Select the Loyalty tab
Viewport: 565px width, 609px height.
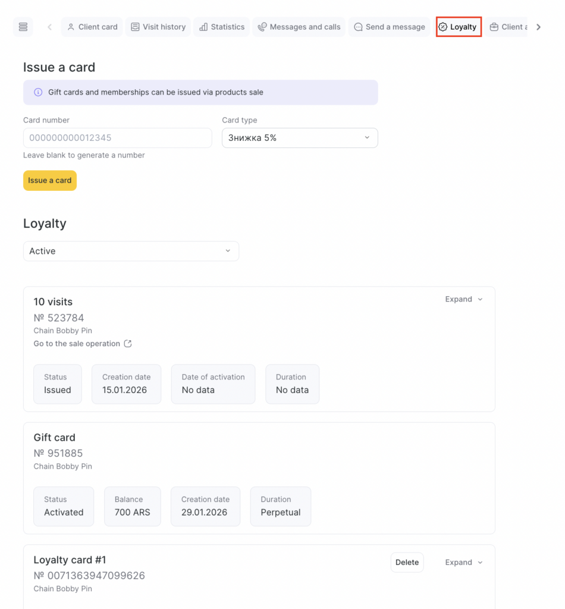click(x=458, y=27)
